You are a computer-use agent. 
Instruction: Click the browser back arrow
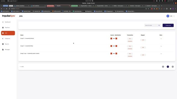pos(1,9)
